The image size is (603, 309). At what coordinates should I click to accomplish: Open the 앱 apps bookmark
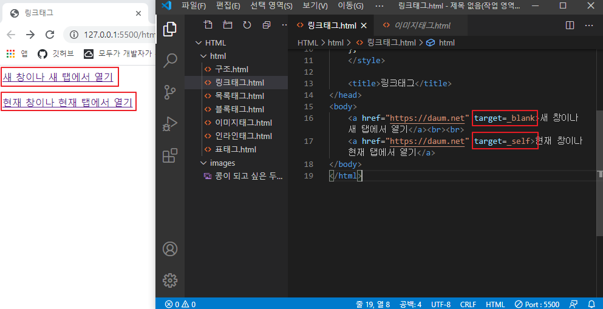pyautogui.click(x=17, y=54)
